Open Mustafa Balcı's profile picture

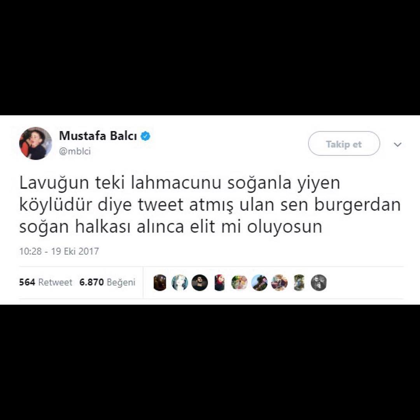click(x=36, y=143)
